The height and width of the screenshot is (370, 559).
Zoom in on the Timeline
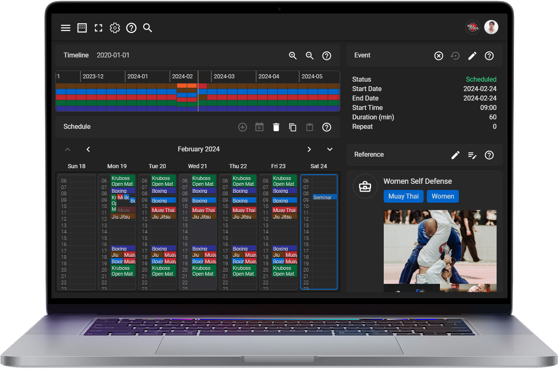[293, 56]
